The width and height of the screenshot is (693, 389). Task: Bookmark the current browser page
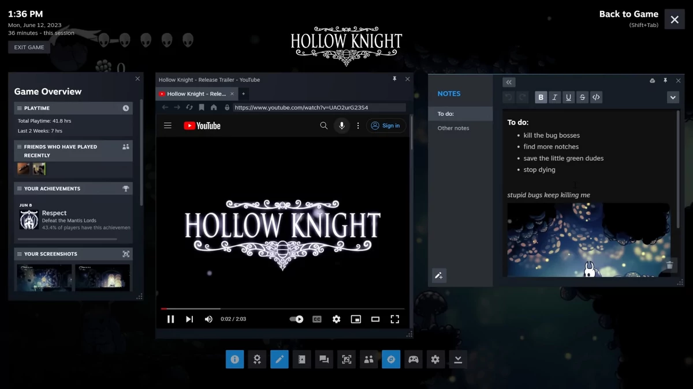pyautogui.click(x=202, y=107)
